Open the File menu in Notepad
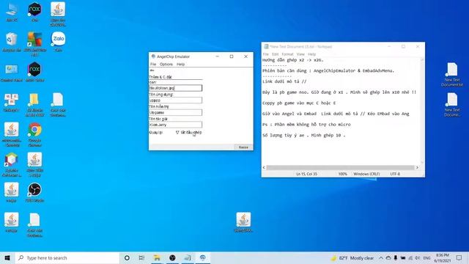The image size is (469, 264). 265,54
